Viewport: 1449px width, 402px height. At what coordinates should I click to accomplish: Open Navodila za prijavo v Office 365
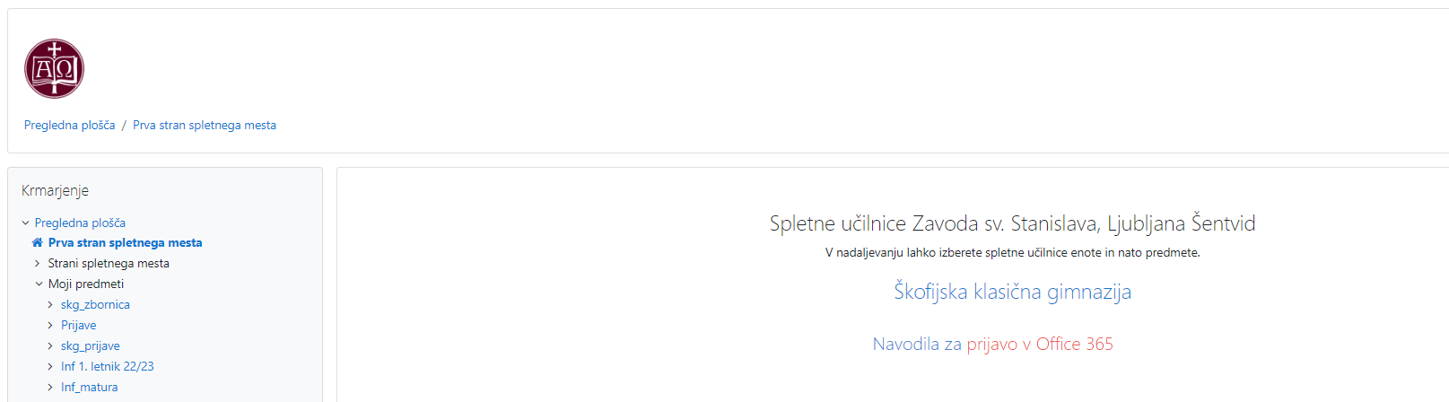pos(993,344)
